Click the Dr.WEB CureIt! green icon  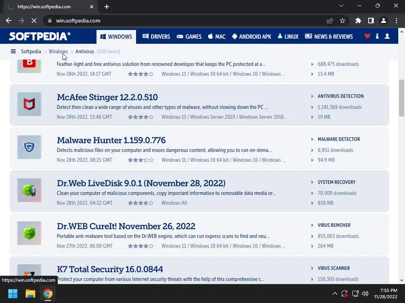(29, 233)
